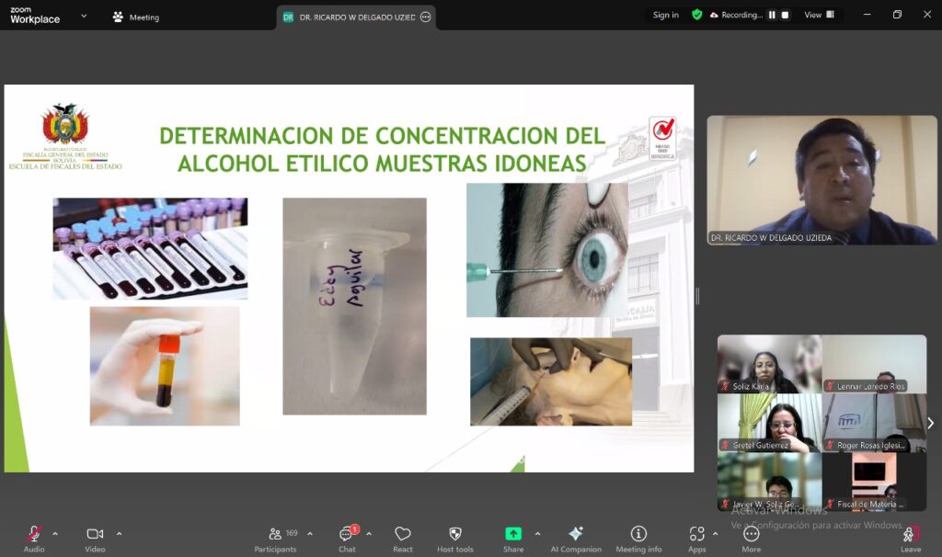Click the green encryption shield icon

[697, 15]
